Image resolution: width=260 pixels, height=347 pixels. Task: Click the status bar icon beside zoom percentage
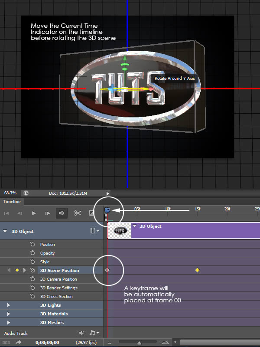[26, 193]
